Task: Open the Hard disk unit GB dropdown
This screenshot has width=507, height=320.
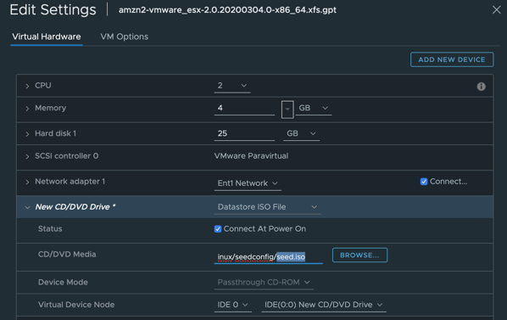Action: (301, 133)
